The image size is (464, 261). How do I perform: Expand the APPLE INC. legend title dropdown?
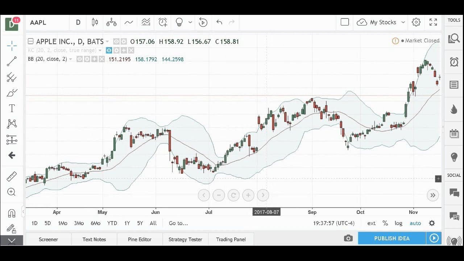tap(107, 42)
